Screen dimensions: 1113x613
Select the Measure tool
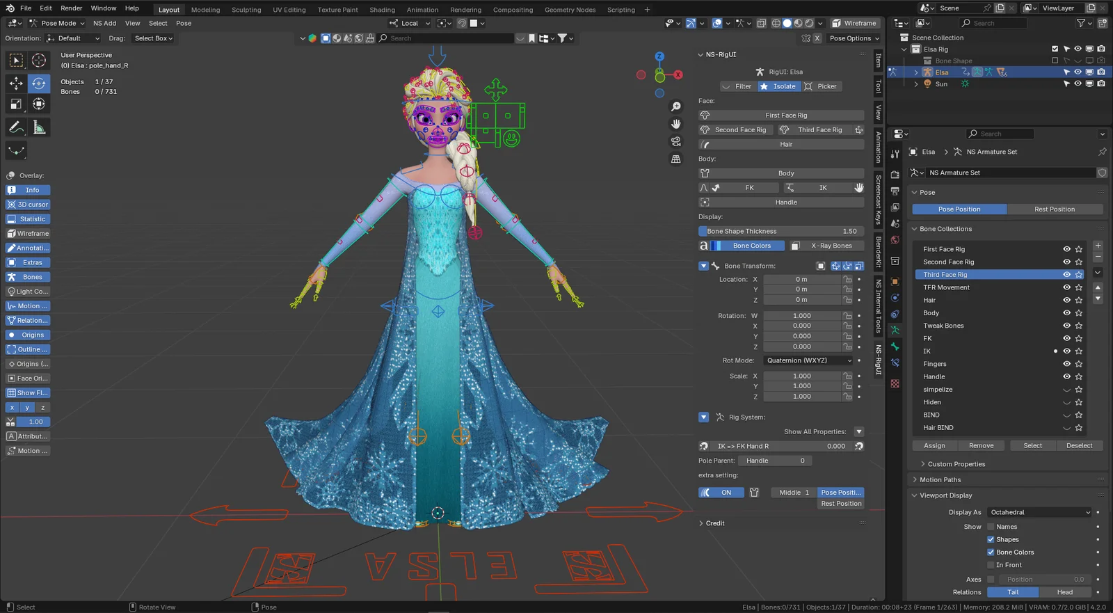coord(39,127)
